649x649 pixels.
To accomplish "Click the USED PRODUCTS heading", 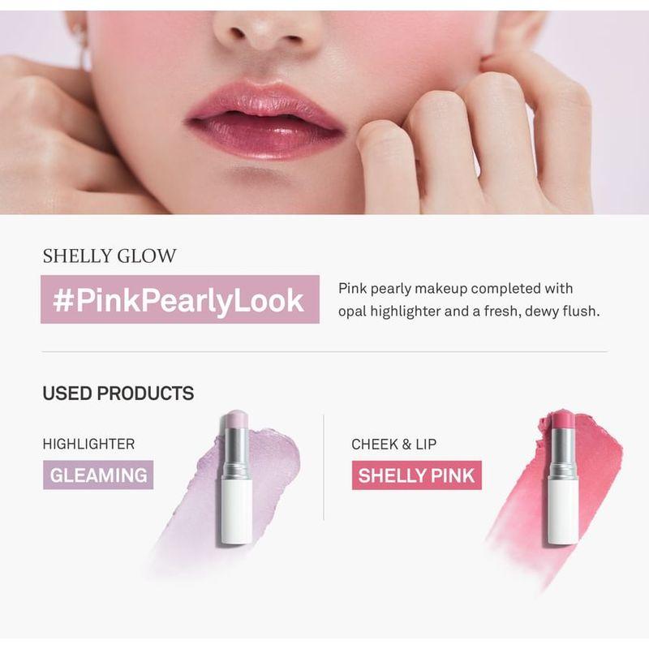I will pyautogui.click(x=118, y=393).
